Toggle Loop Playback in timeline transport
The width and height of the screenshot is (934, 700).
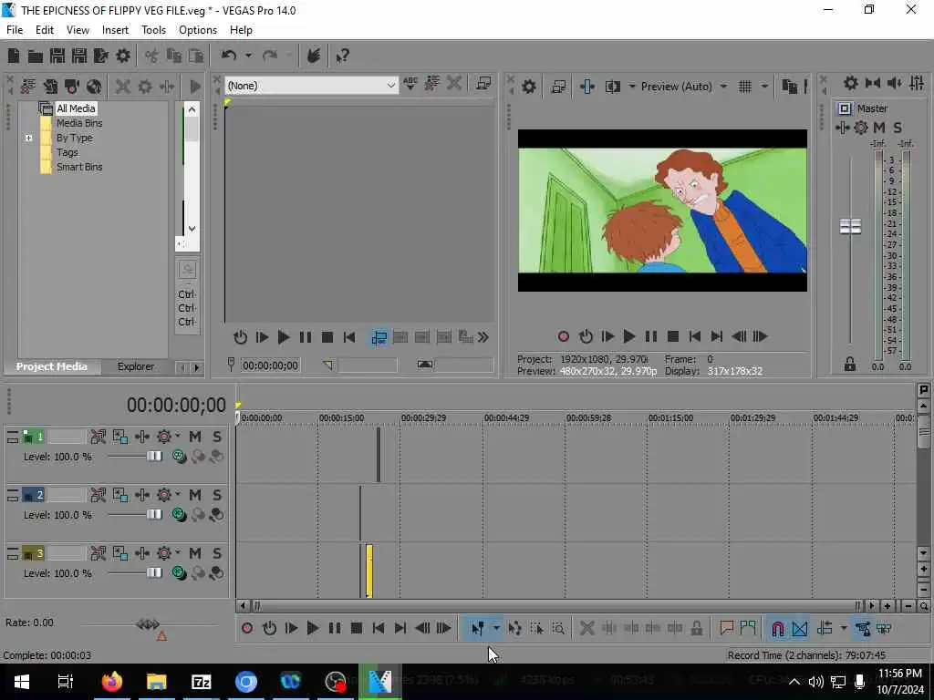click(x=269, y=628)
